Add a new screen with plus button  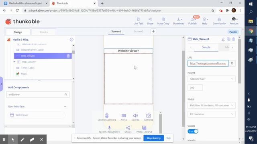[x=153, y=31]
